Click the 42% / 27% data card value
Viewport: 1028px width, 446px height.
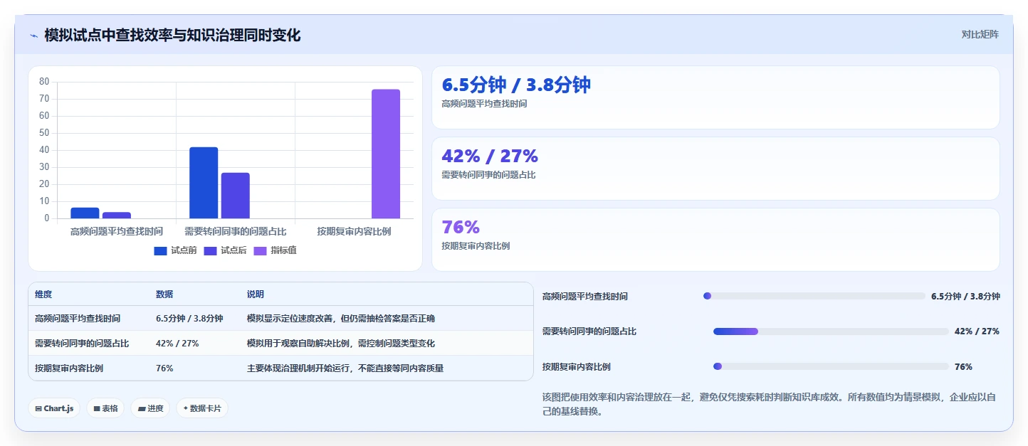(x=490, y=156)
